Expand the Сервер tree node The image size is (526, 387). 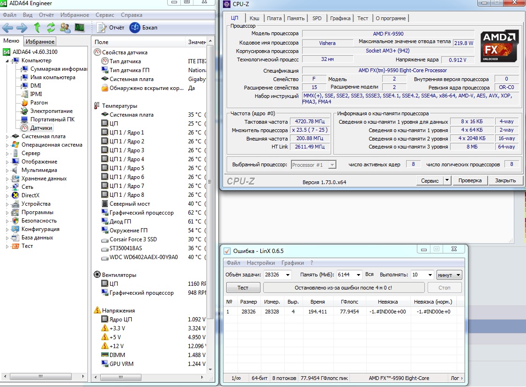[x=7, y=153]
